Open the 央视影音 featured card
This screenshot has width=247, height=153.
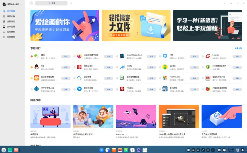50,116
